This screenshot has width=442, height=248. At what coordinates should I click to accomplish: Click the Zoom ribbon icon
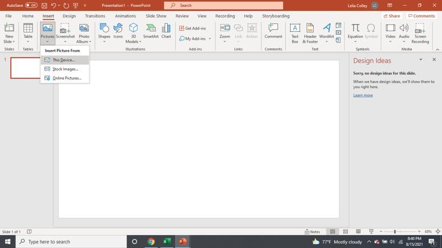tap(225, 33)
